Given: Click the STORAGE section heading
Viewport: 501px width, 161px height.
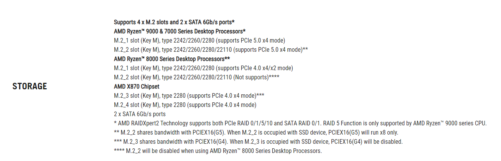Looking at the screenshot, I should (x=30, y=86).
